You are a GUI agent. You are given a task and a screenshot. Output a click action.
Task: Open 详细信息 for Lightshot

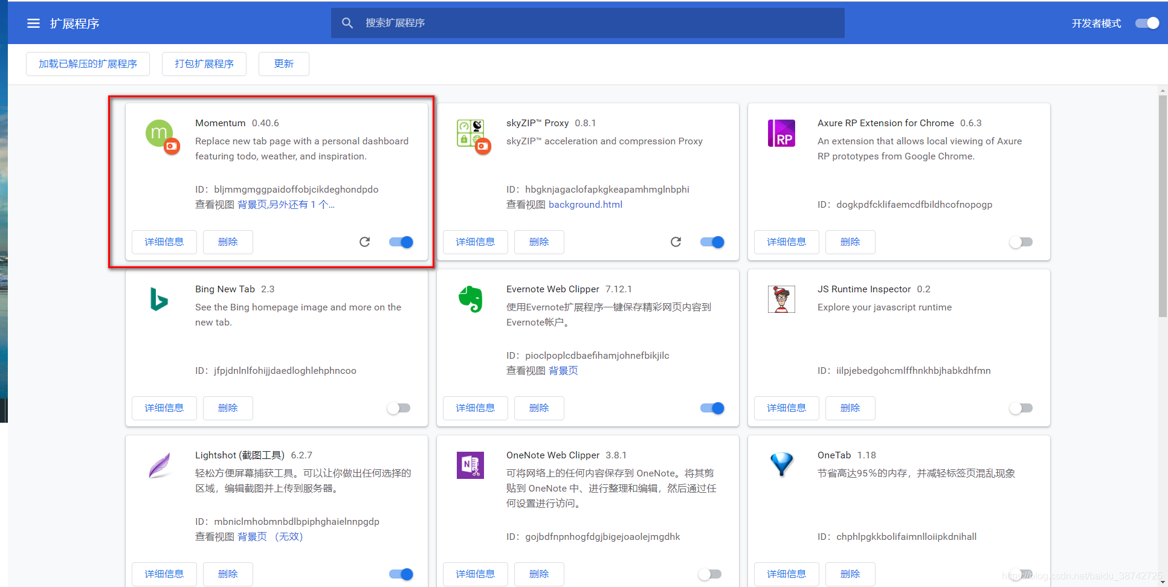164,574
